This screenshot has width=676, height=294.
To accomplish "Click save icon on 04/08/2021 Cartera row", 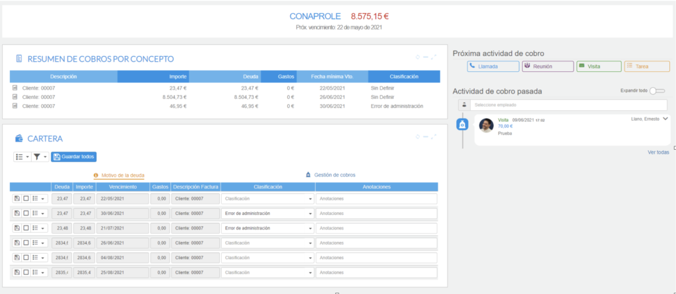I will tap(17, 257).
